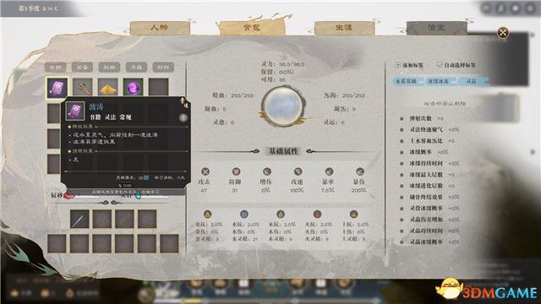
Task: Click the 攻速 attack speed stat icon
Action: (x=298, y=171)
